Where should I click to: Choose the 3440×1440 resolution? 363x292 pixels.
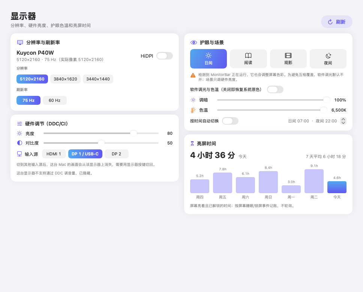tap(98, 79)
